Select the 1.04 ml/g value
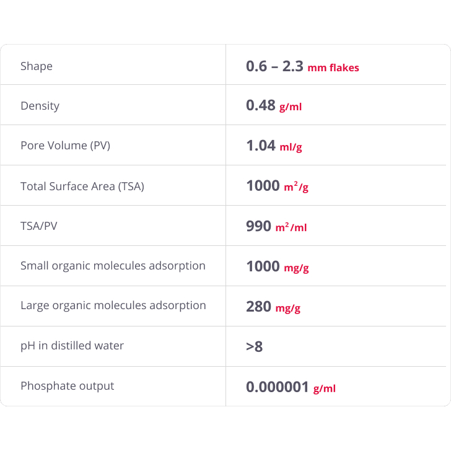 click(x=274, y=146)
